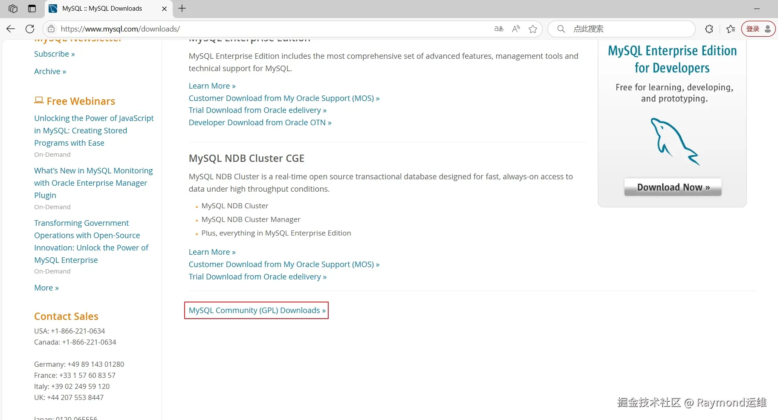
Task: Click Enterprise Edition Learn More link
Action: pyautogui.click(x=212, y=86)
